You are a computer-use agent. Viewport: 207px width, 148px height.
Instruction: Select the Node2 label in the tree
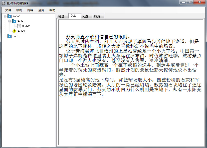pyautogui.click(x=26, y=26)
